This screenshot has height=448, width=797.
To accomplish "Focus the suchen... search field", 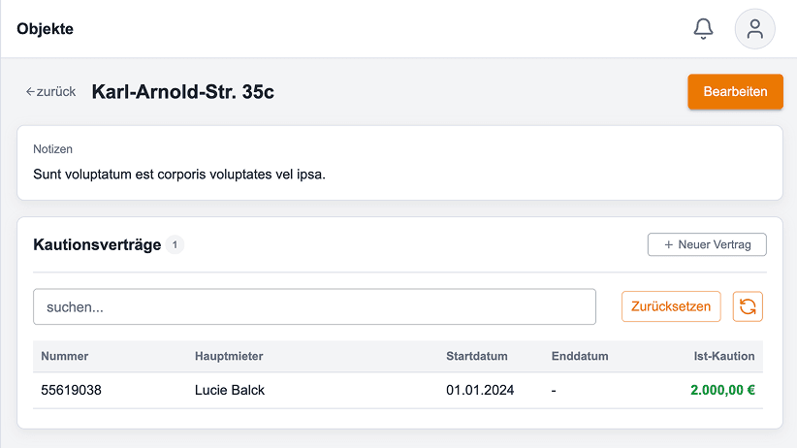I will (314, 306).
